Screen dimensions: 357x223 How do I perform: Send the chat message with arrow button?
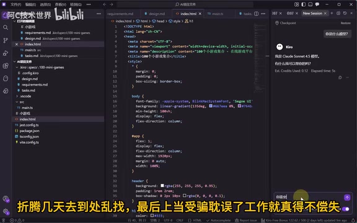pos(347,198)
